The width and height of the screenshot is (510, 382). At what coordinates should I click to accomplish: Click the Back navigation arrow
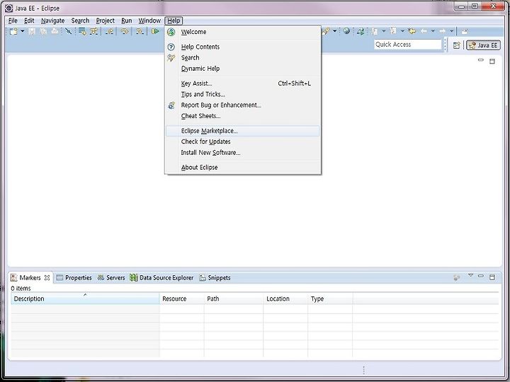[424, 31]
